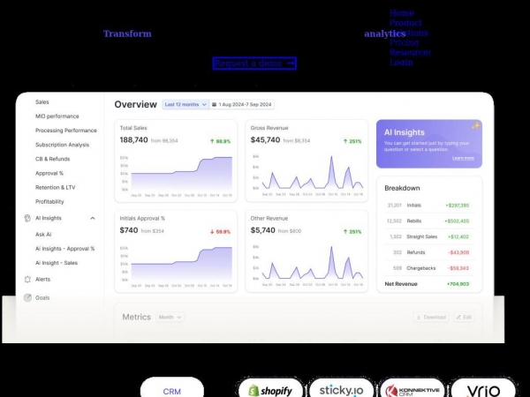530x397 pixels.
Task: Open the Last 12 months dropdown
Action: pos(185,104)
